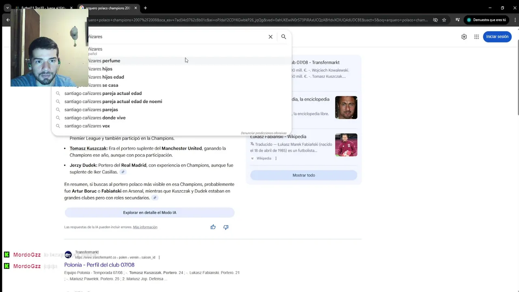The height and width of the screenshot is (292, 519).
Task: Click Denunciar predicciones ofensivas link
Action: tap(264, 133)
